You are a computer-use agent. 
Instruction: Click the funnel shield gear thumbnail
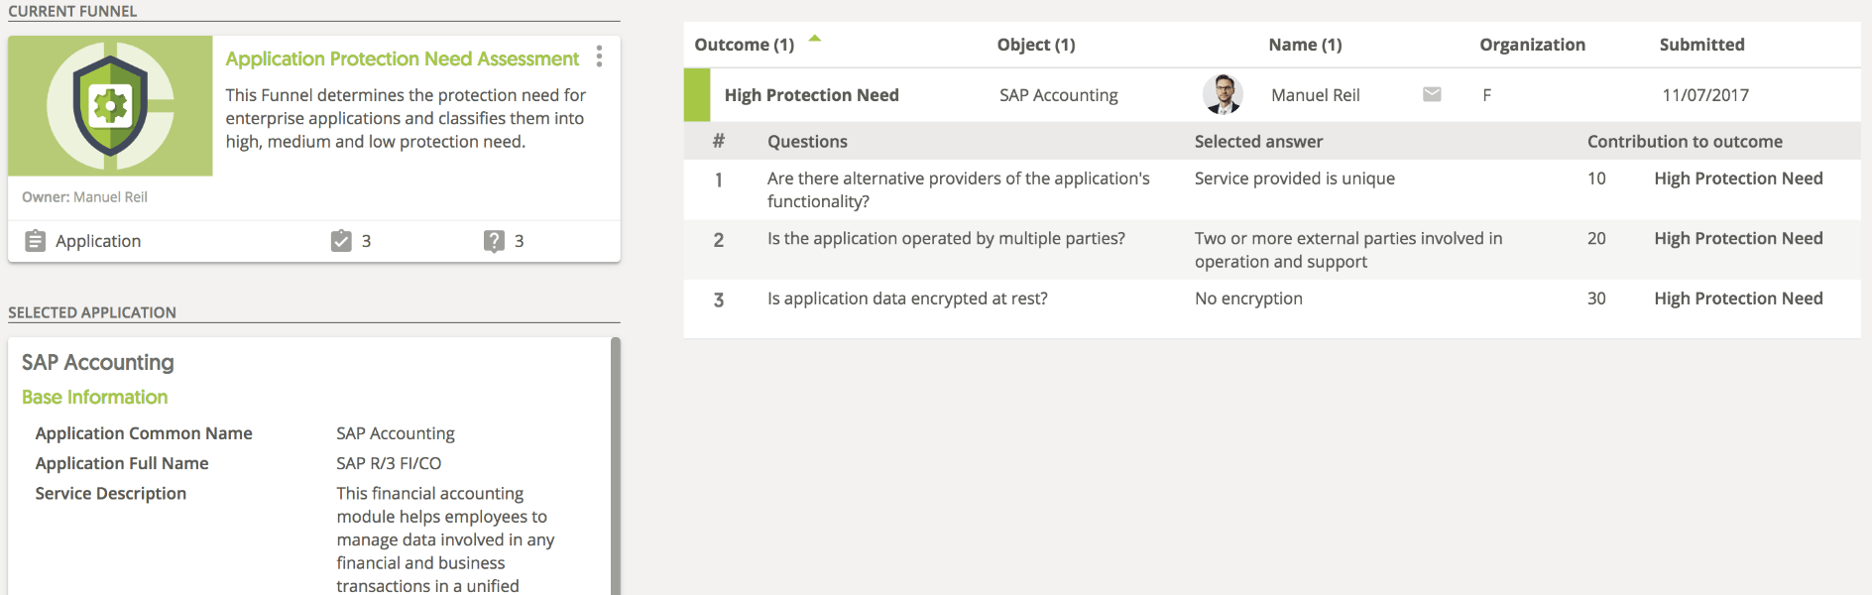(x=110, y=106)
